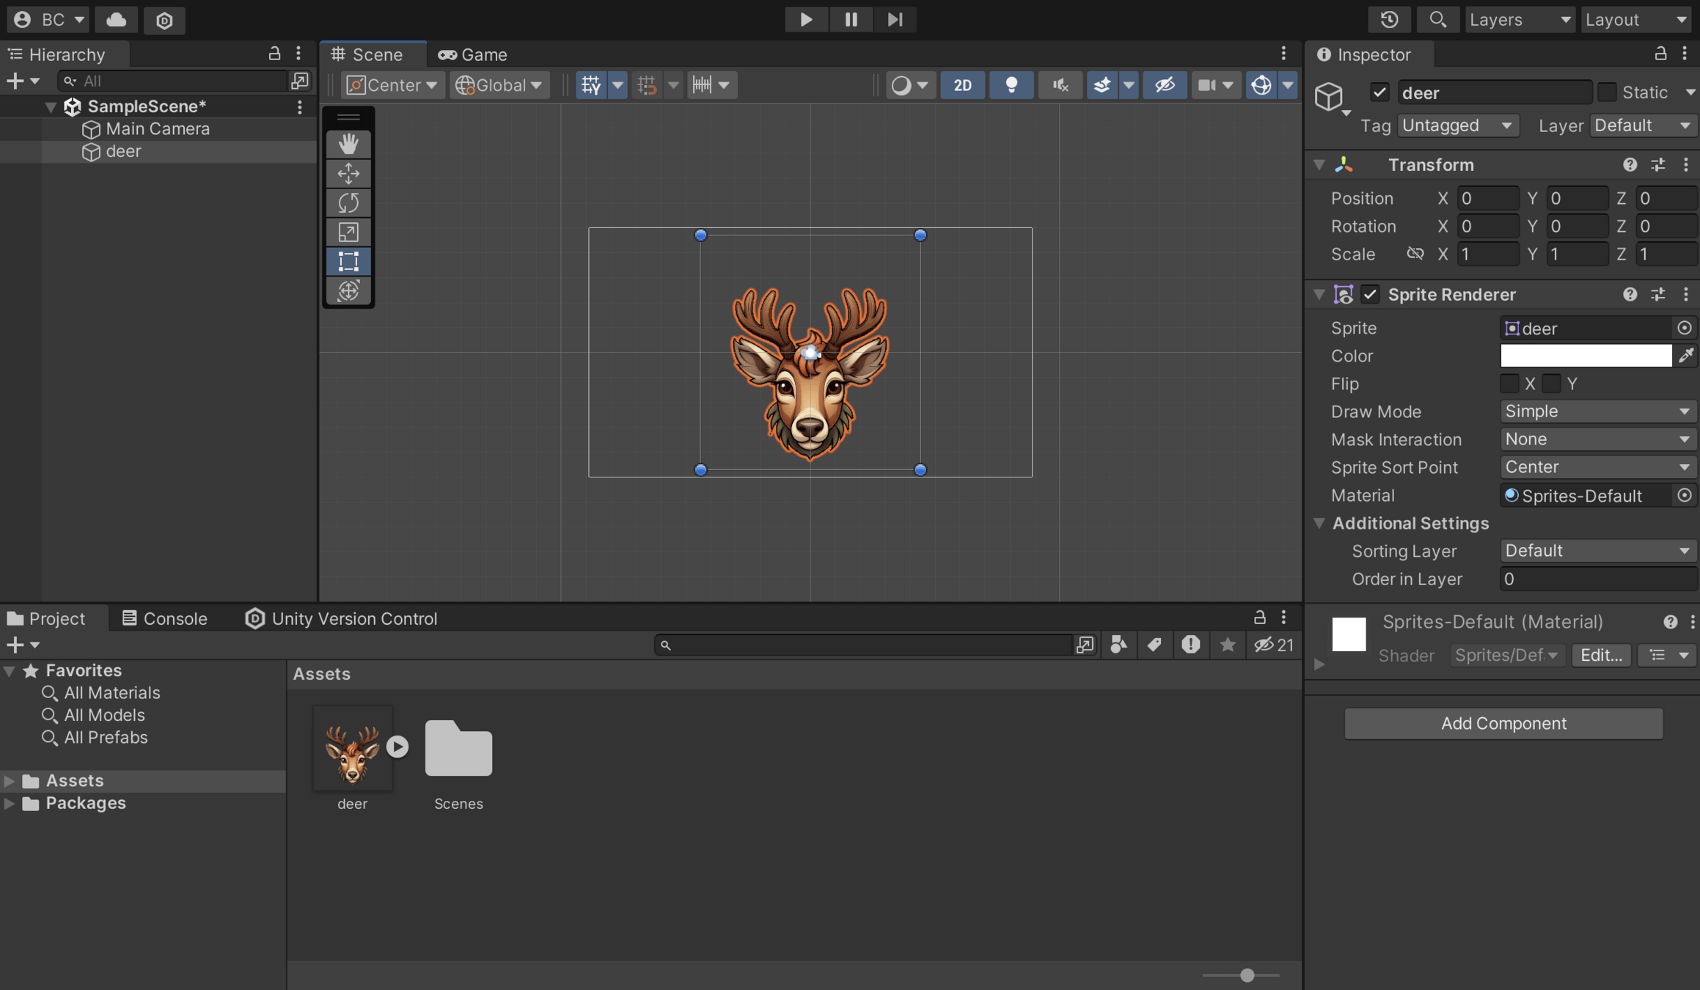Open the Console tab
The height and width of the screenshot is (990, 1700).
[x=164, y=618]
